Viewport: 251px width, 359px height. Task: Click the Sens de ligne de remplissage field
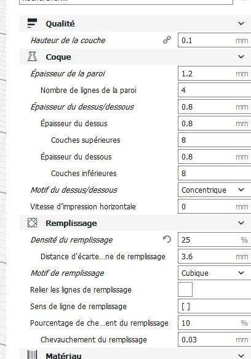[x=214, y=306]
